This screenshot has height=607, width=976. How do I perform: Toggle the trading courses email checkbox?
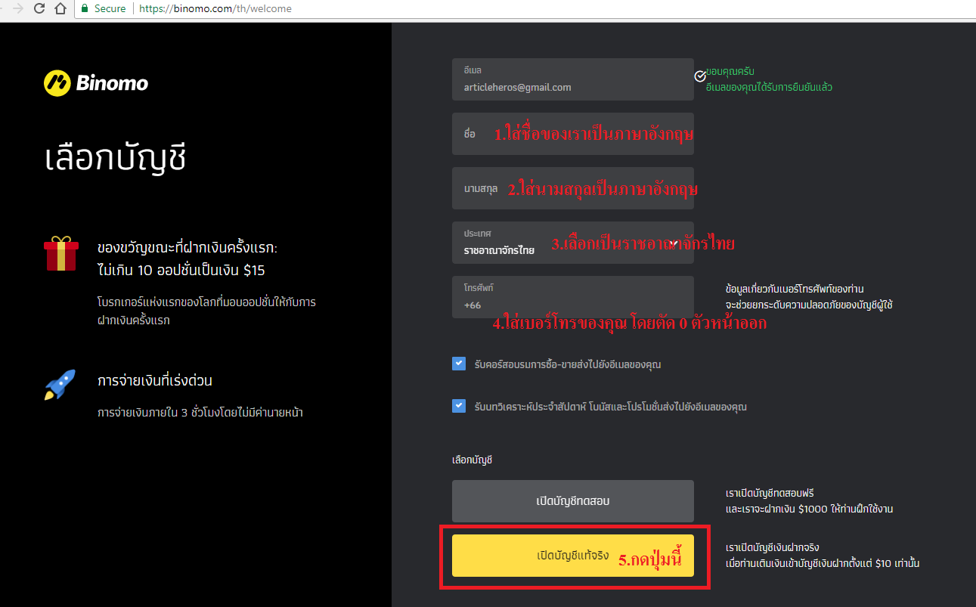click(x=459, y=364)
